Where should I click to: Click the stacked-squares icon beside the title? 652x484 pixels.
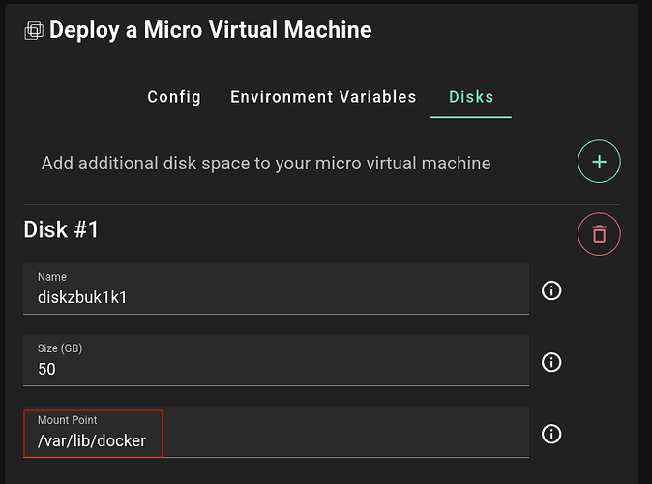click(34, 30)
